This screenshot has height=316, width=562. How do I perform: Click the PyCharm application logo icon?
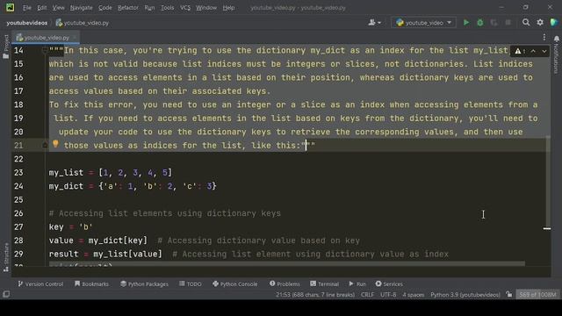[x=10, y=7]
